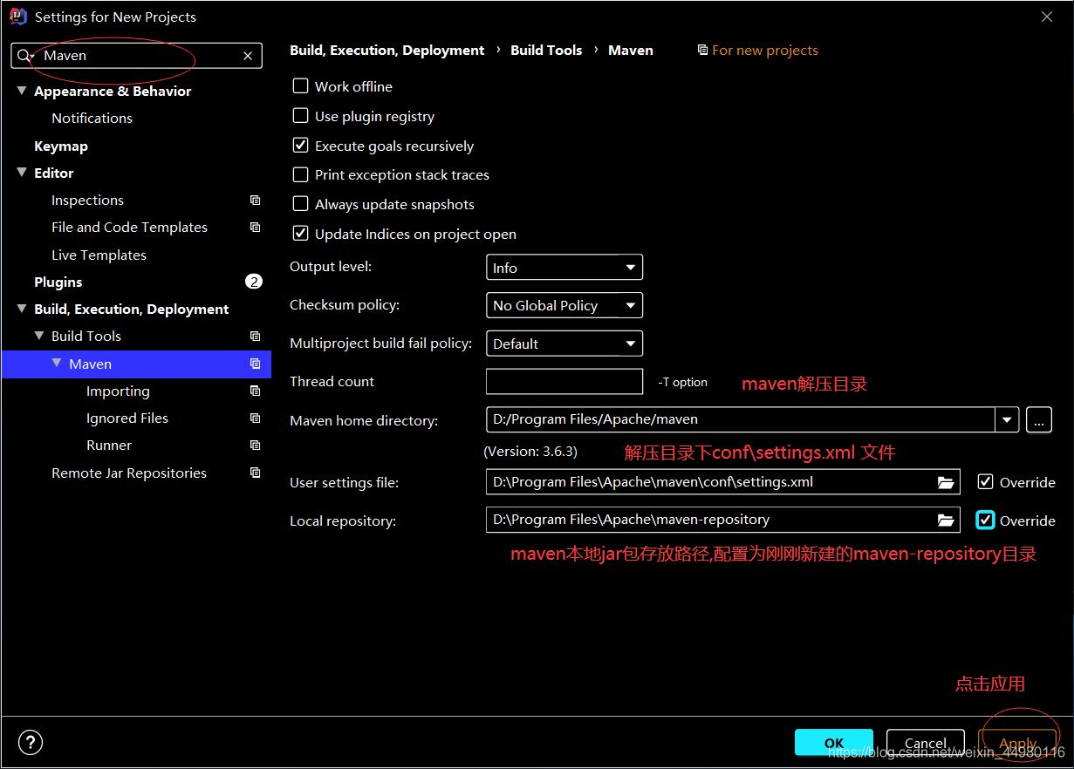Open the help question mark button
The width and height of the screenshot is (1074, 769).
[x=31, y=743]
